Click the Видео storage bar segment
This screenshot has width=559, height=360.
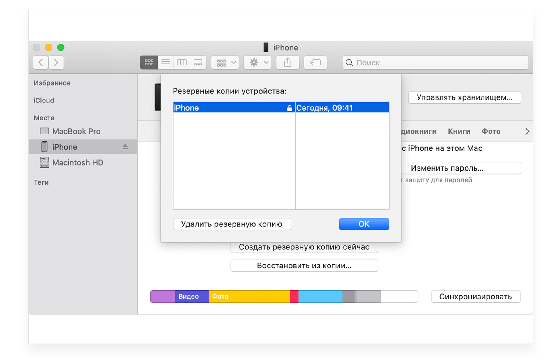click(x=192, y=296)
